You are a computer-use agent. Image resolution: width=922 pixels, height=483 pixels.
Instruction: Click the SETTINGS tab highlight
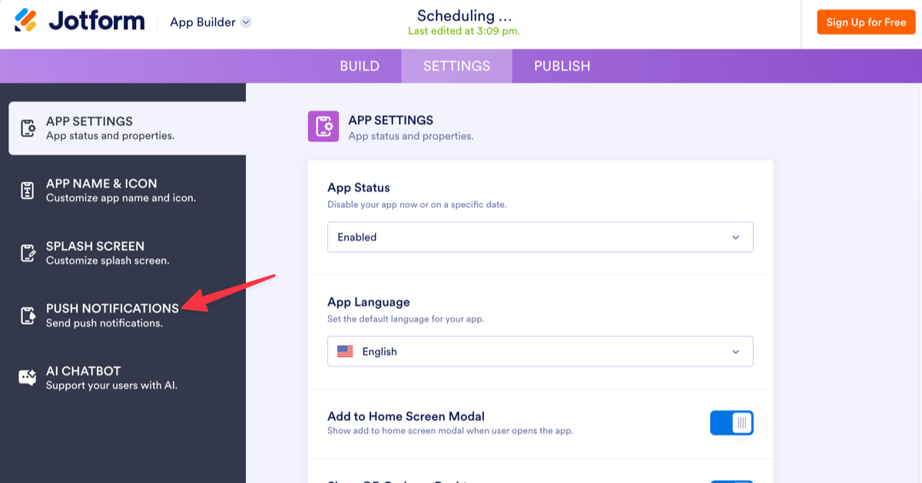tap(456, 66)
